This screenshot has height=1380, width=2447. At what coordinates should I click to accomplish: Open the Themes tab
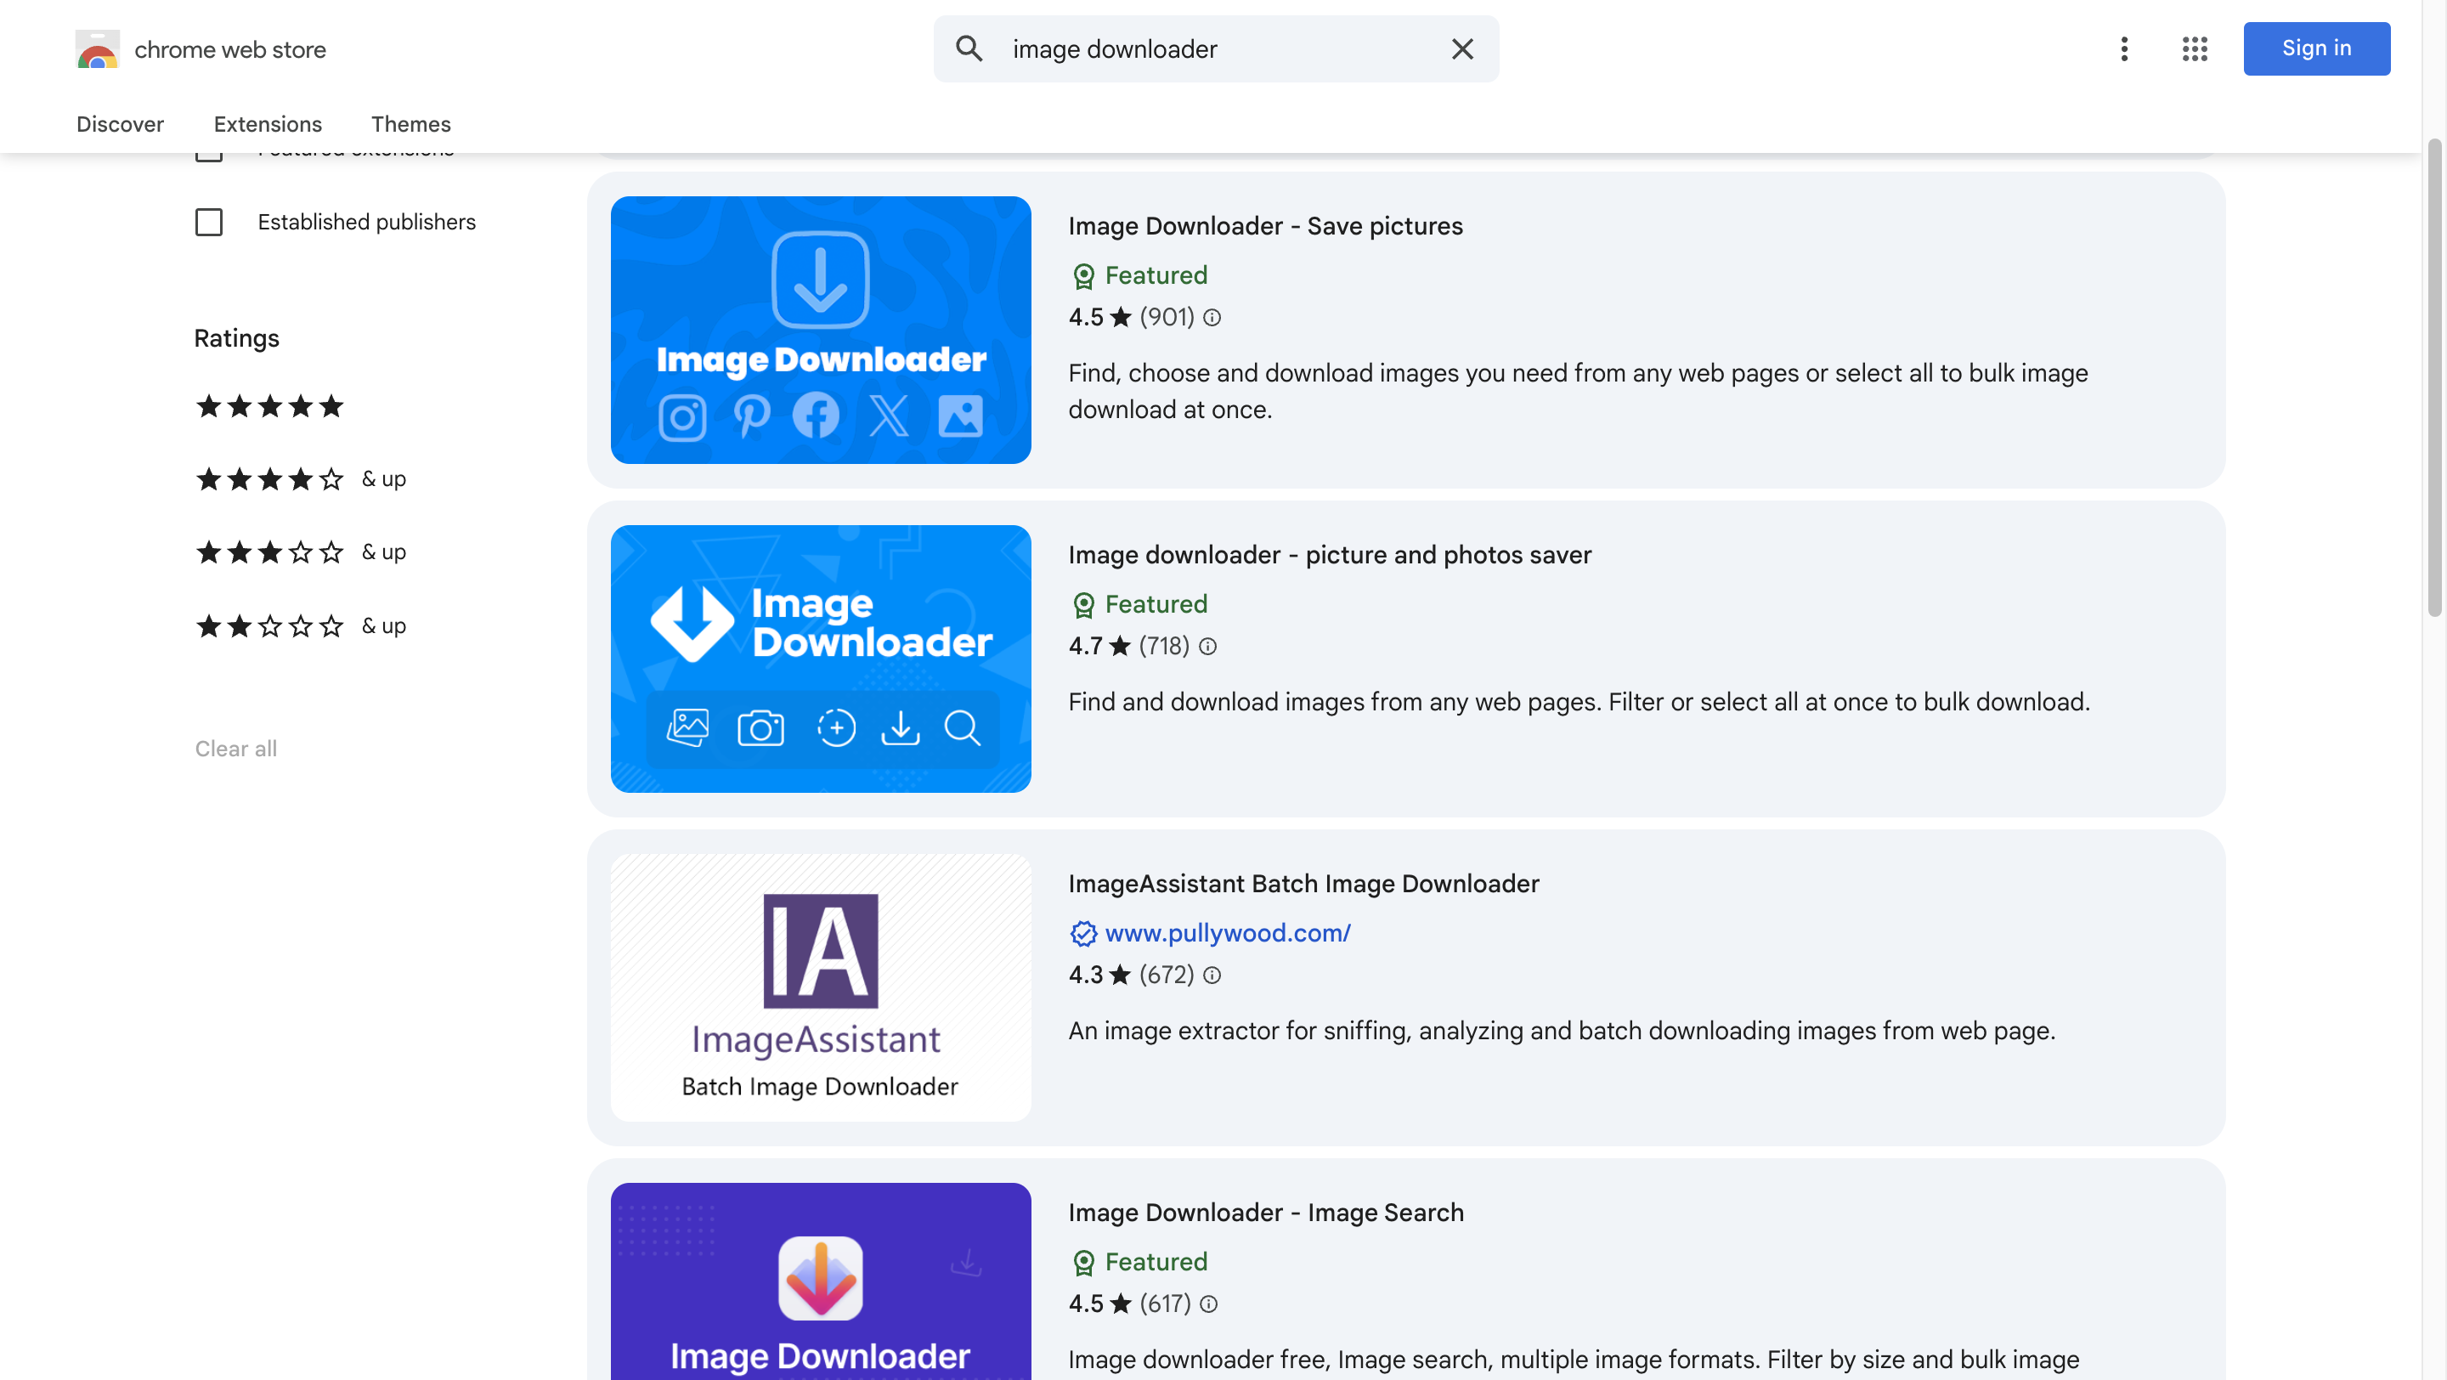click(410, 124)
